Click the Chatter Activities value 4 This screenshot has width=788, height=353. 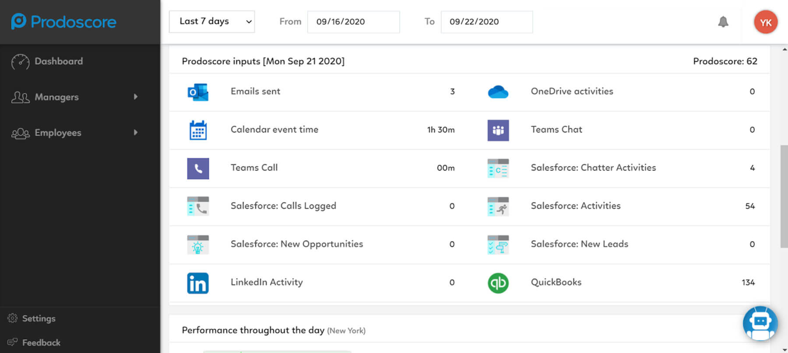(752, 168)
